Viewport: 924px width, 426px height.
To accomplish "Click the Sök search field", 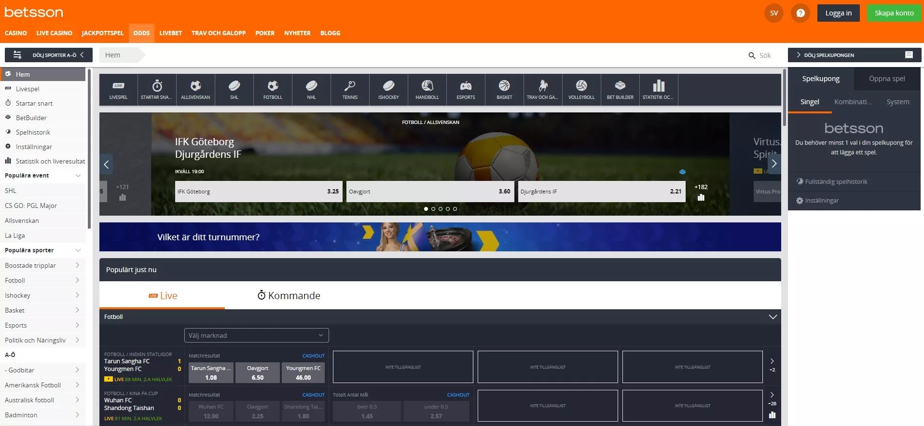I will point(765,55).
